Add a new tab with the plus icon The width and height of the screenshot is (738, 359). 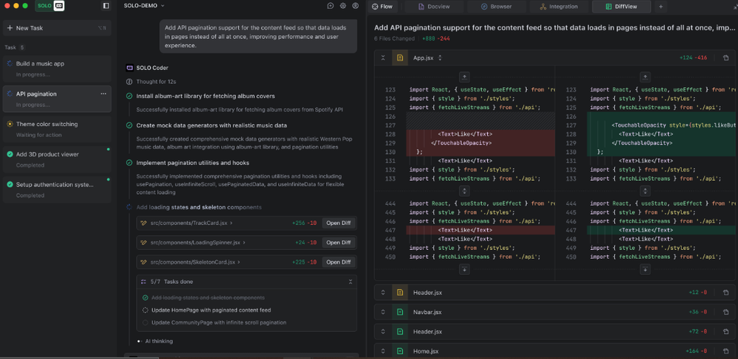661,7
